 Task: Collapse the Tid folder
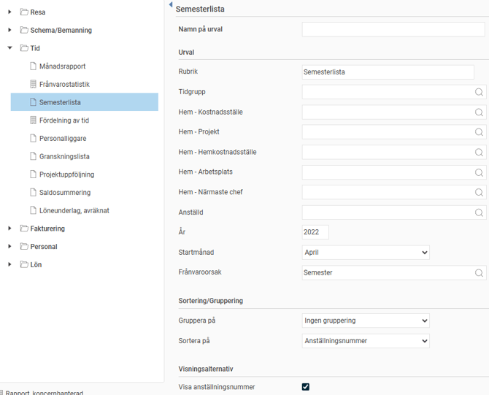click(10, 48)
